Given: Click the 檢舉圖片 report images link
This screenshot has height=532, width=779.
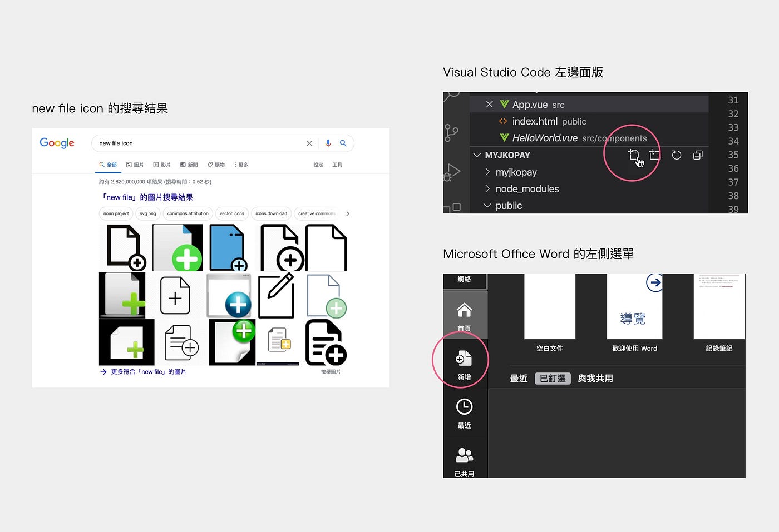Looking at the screenshot, I should click(x=331, y=372).
